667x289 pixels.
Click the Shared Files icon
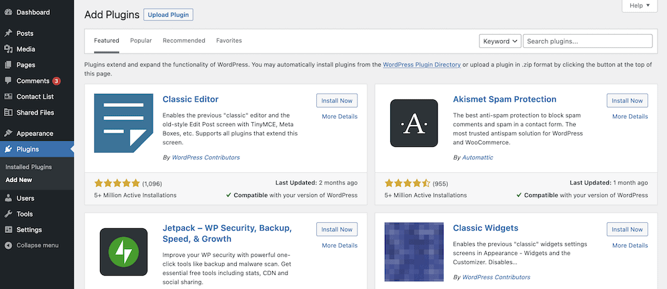click(x=8, y=112)
